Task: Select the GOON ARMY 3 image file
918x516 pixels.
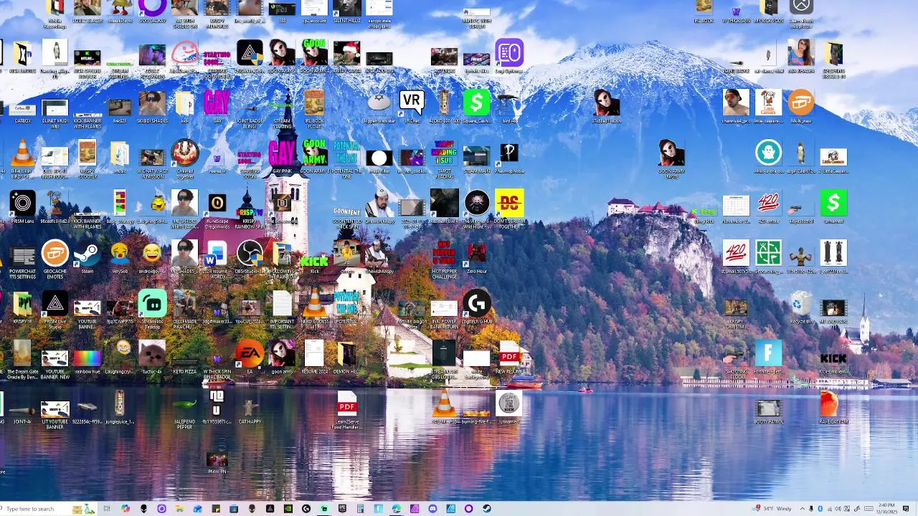Action: pos(314,158)
